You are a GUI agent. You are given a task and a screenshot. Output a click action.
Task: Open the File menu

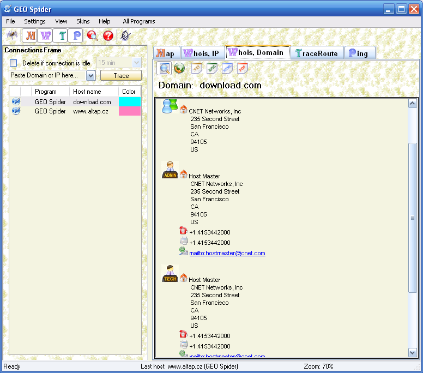click(x=10, y=21)
